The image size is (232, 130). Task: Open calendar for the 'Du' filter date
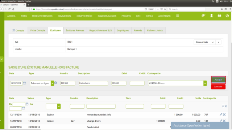pyautogui.click(x=27, y=104)
